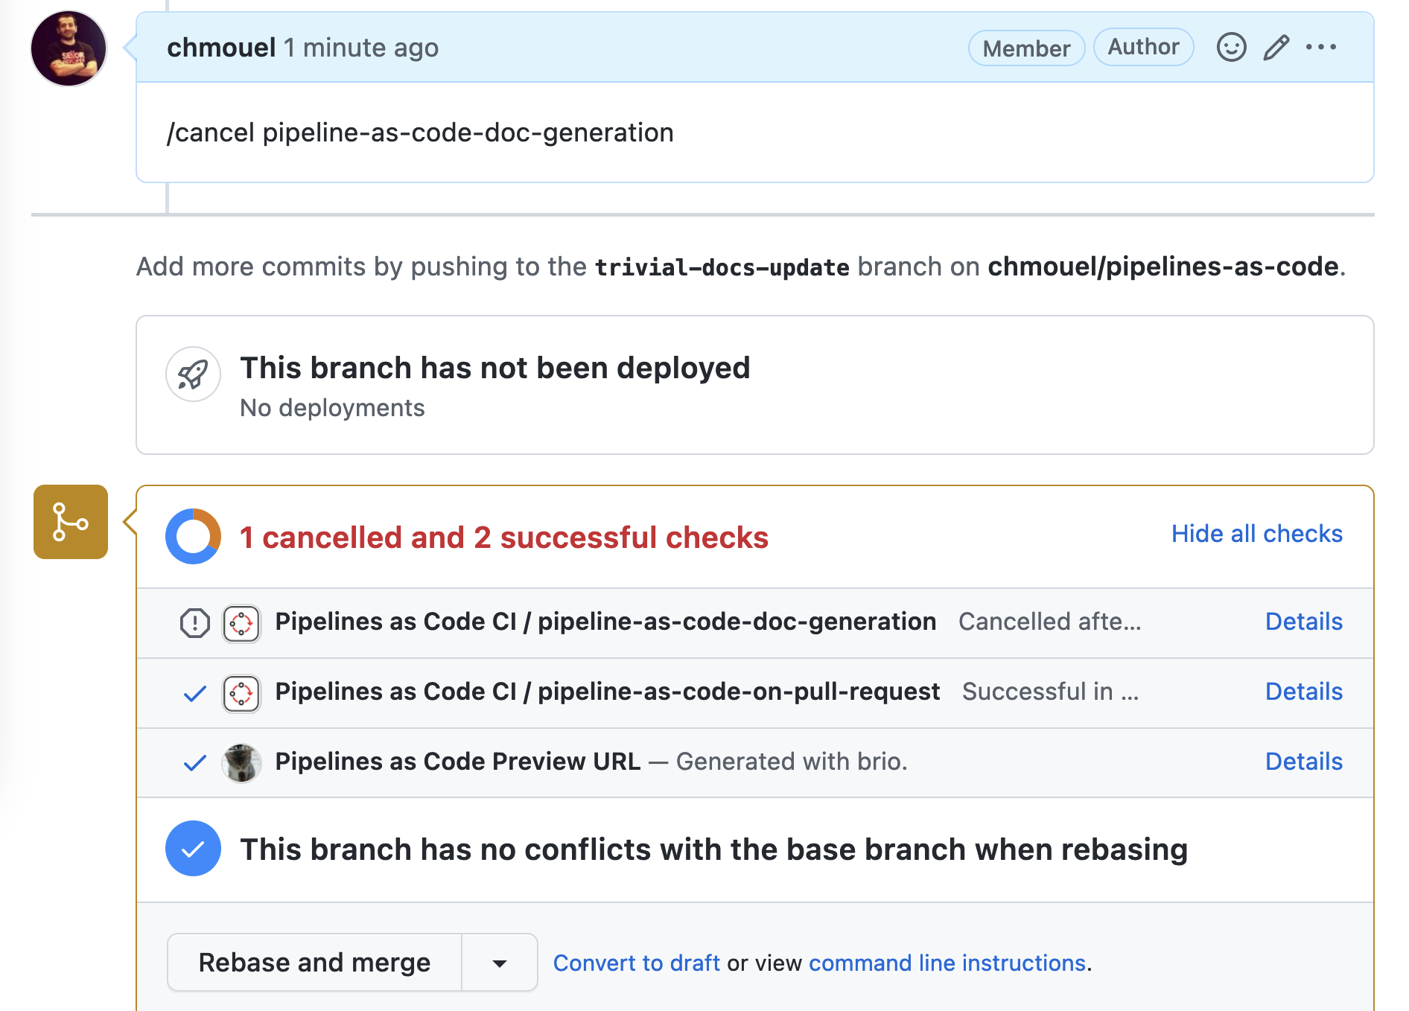The width and height of the screenshot is (1409, 1011).
Task: Open Details for the Preview URL check
Action: point(1303,762)
